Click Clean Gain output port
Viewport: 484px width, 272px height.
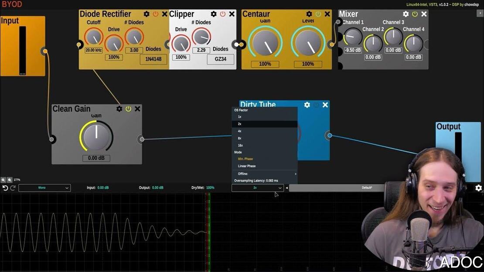pos(142,139)
